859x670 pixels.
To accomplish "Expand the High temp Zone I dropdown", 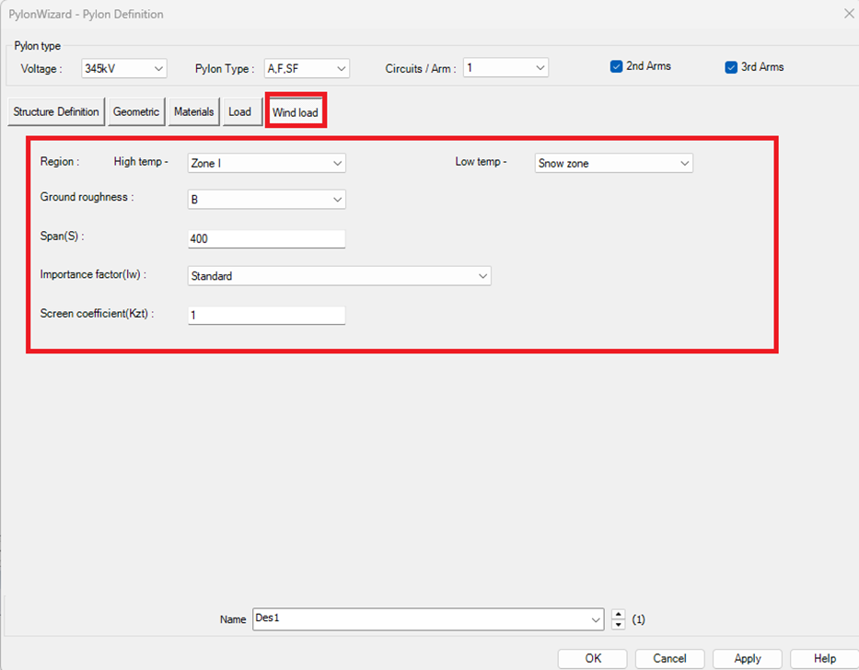I will tap(266, 163).
